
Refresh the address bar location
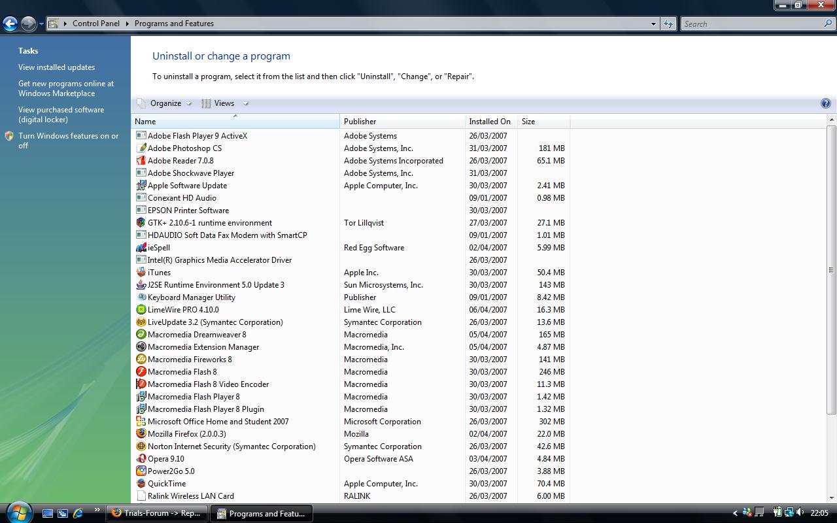point(668,24)
